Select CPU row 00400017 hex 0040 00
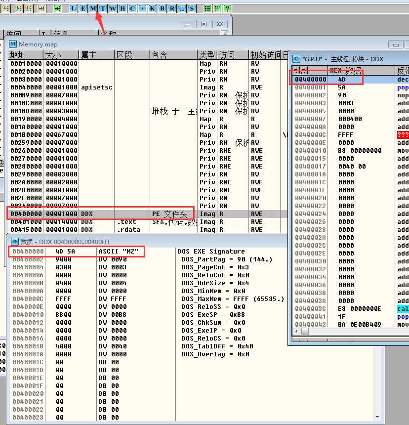 [x=351, y=167]
